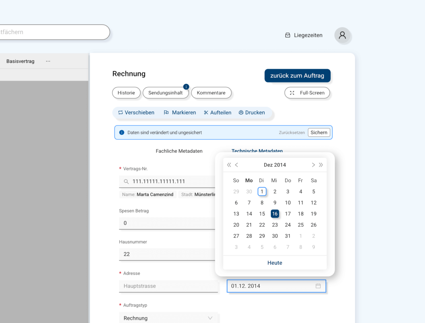
Task: Jump to today with Heute
Action: [x=275, y=263]
